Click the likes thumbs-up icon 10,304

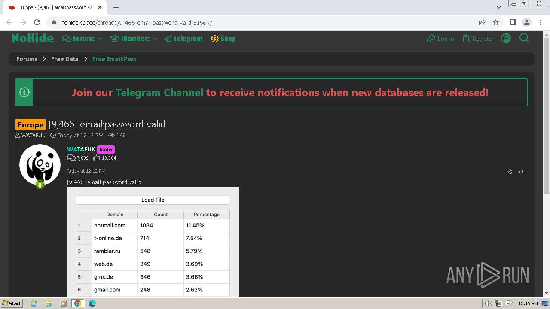tap(96, 158)
